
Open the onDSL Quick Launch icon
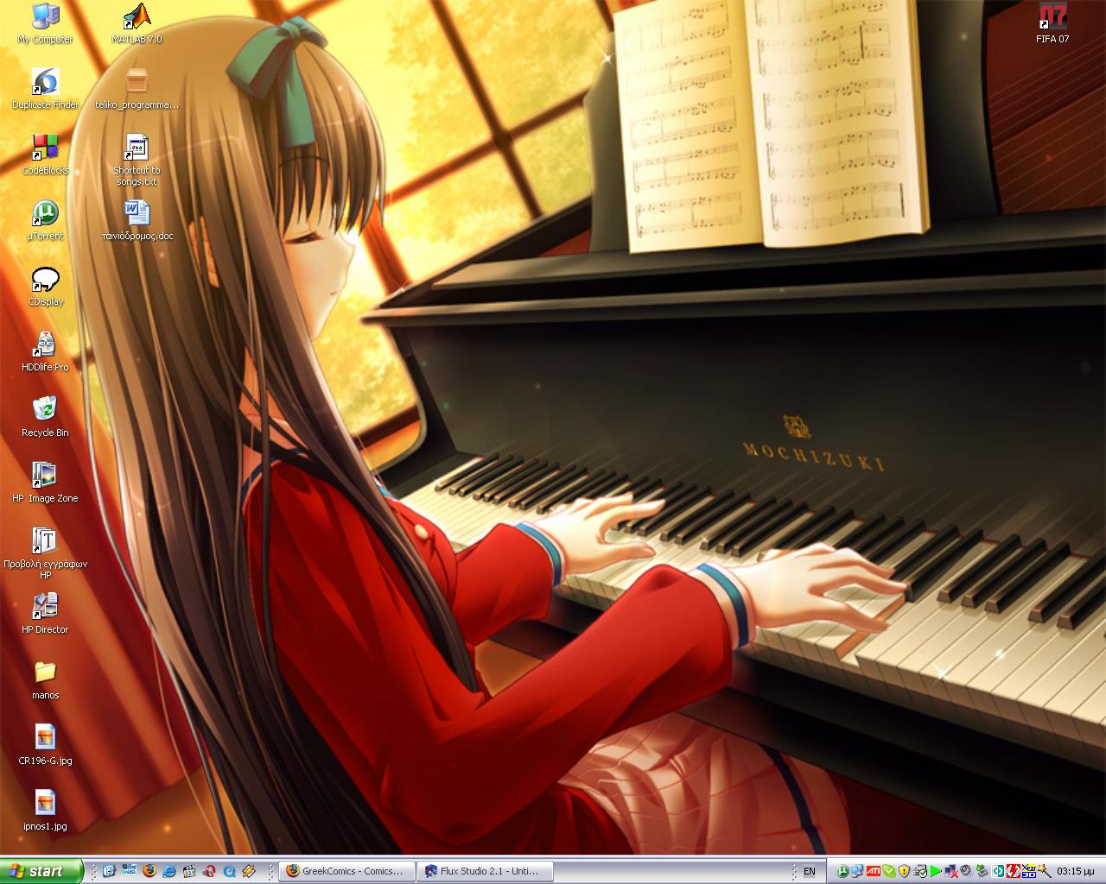tap(130, 871)
